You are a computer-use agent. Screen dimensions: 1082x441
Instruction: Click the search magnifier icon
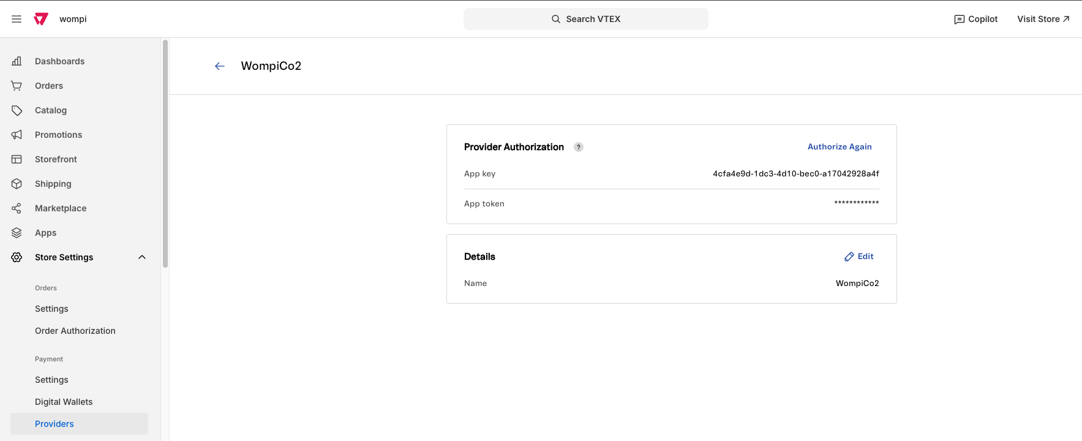[x=556, y=19]
